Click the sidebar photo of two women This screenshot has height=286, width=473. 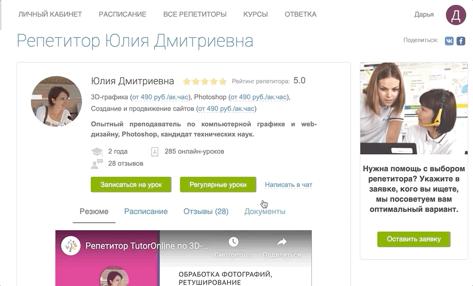point(414,108)
